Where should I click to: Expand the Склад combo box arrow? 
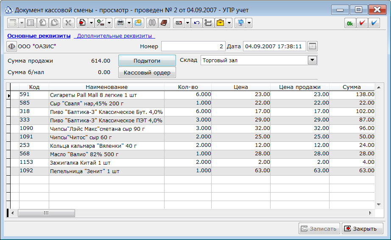pos(312,60)
